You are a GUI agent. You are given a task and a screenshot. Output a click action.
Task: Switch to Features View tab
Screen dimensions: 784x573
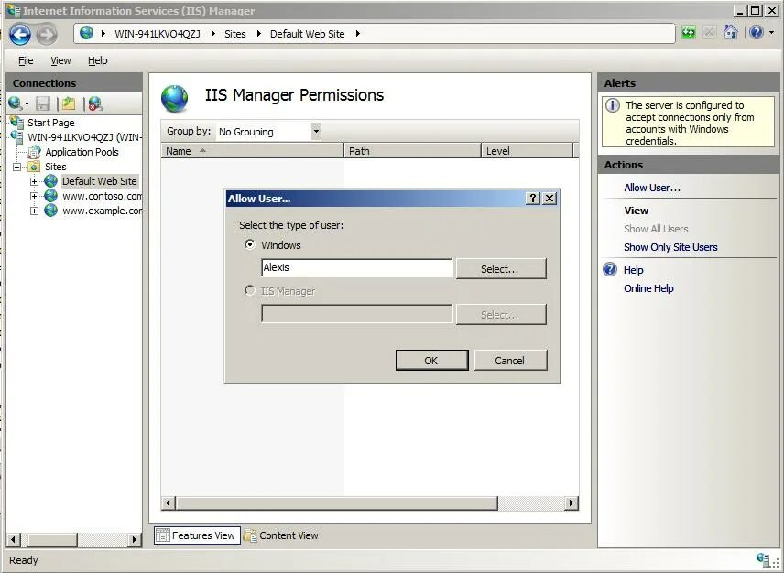(x=197, y=535)
